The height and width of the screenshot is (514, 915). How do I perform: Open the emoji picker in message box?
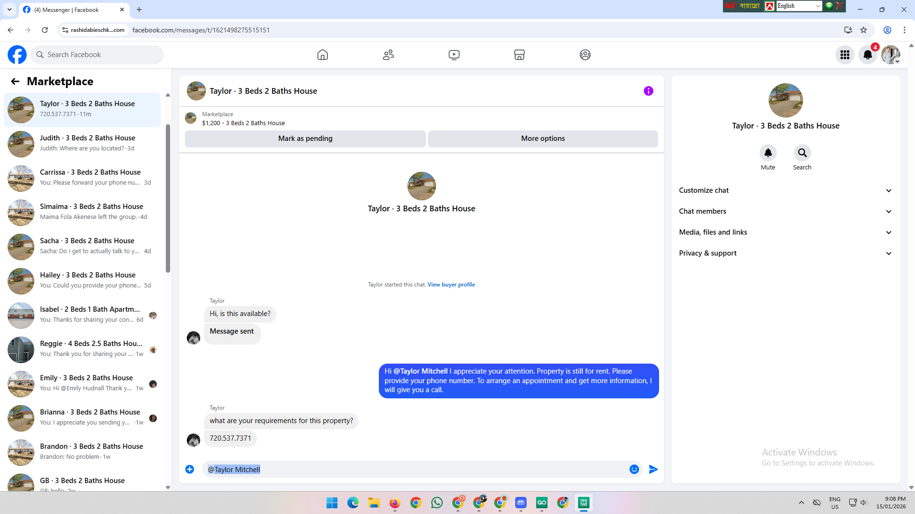[634, 469]
